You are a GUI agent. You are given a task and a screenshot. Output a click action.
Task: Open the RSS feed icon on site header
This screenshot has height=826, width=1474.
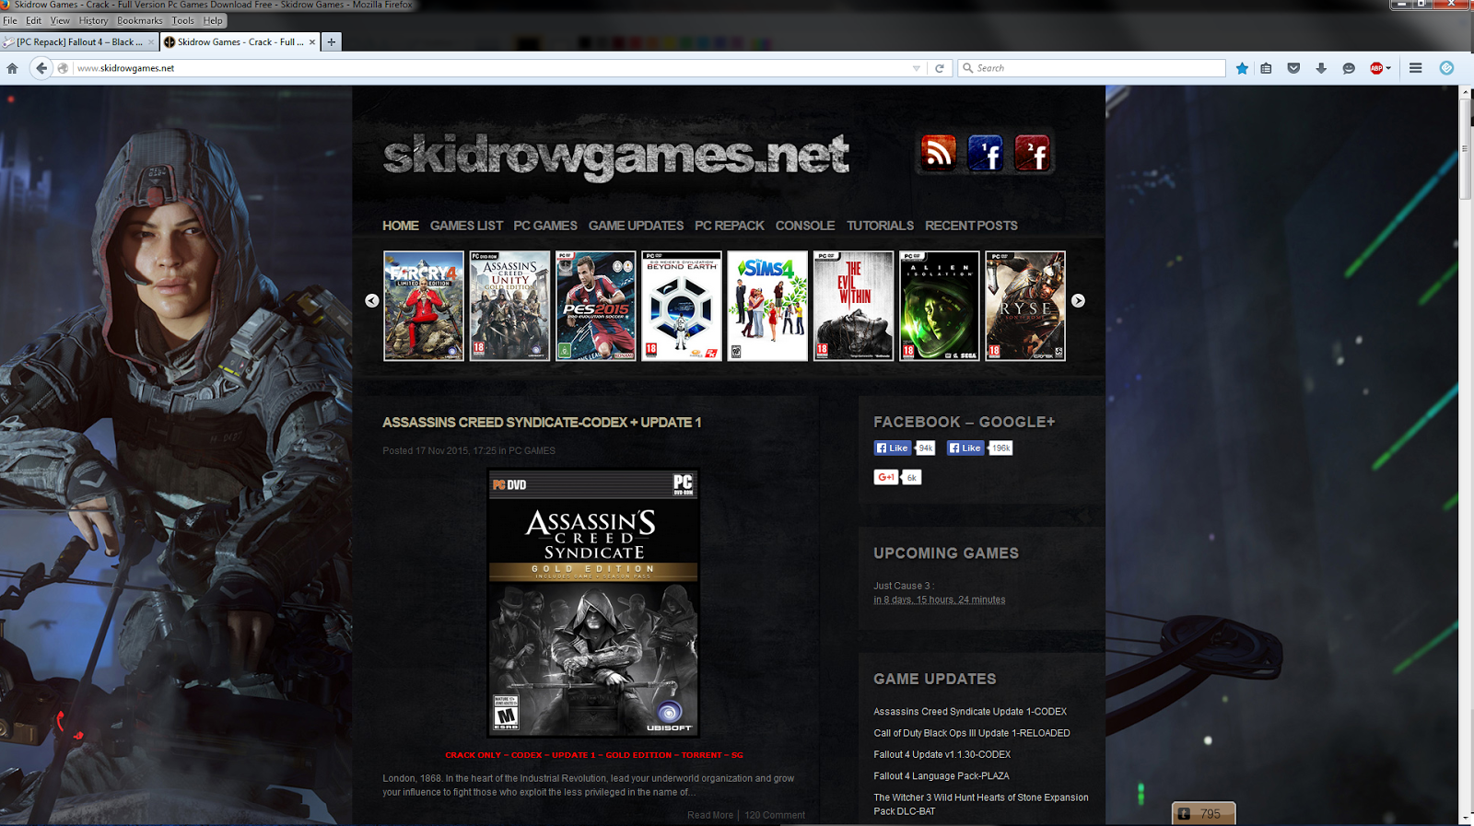pos(938,154)
